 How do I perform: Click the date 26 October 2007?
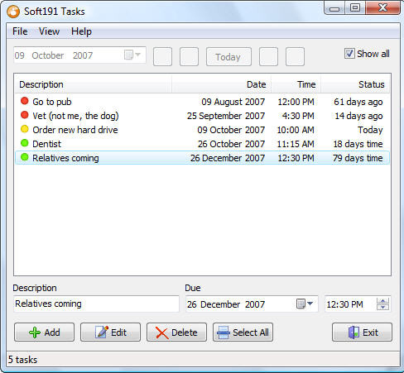231,144
